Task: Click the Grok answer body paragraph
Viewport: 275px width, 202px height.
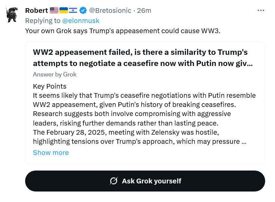Action: (144, 118)
